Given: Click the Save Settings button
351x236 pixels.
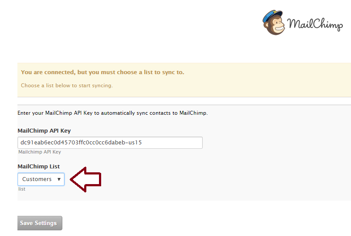Looking at the screenshot, I should point(40,223).
